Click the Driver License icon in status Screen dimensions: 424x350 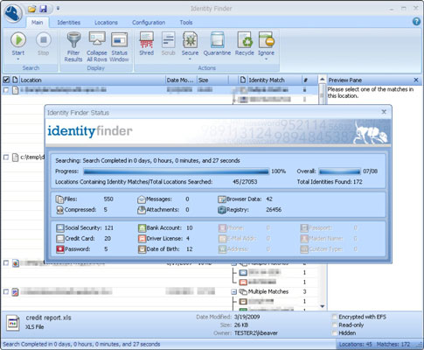[x=142, y=239]
